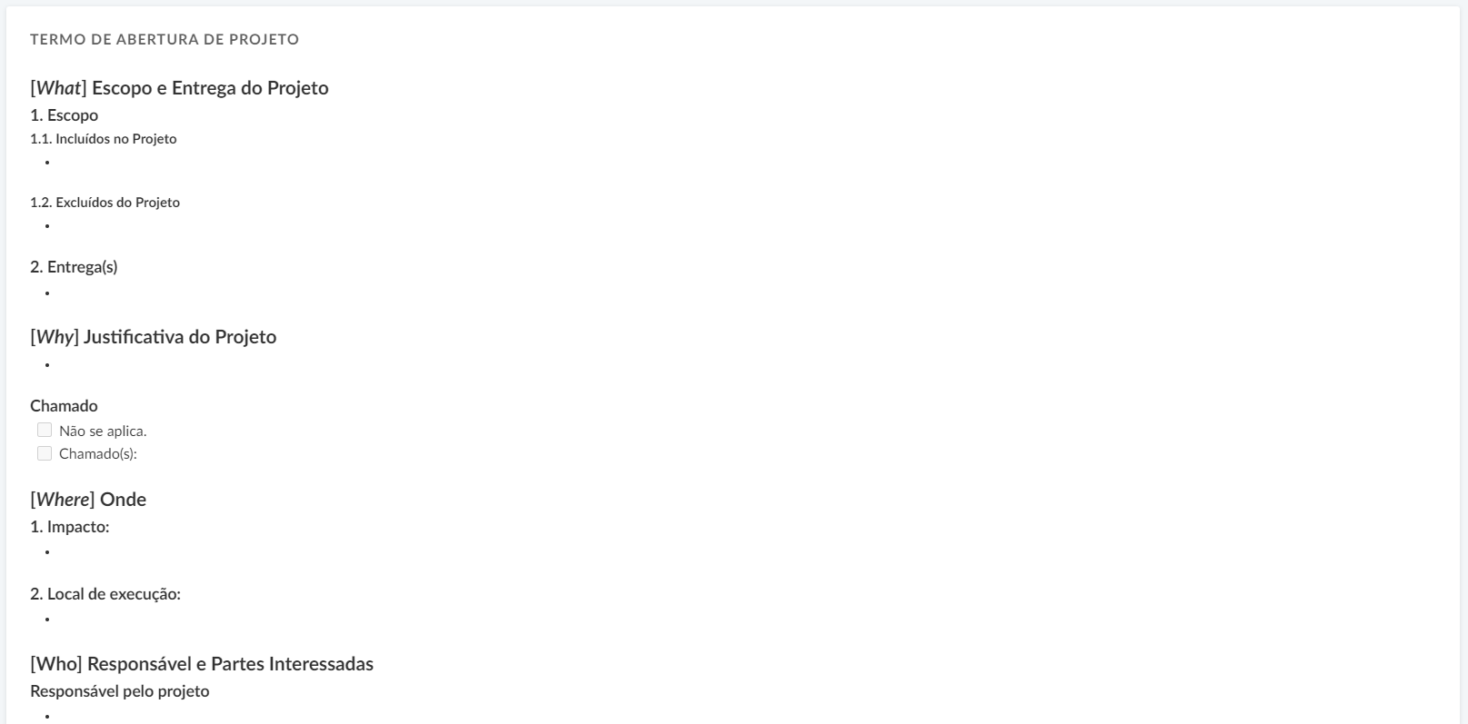
Task: Click the "[Who] Responsável e Partes Interessadas" heading
Action: click(x=202, y=664)
